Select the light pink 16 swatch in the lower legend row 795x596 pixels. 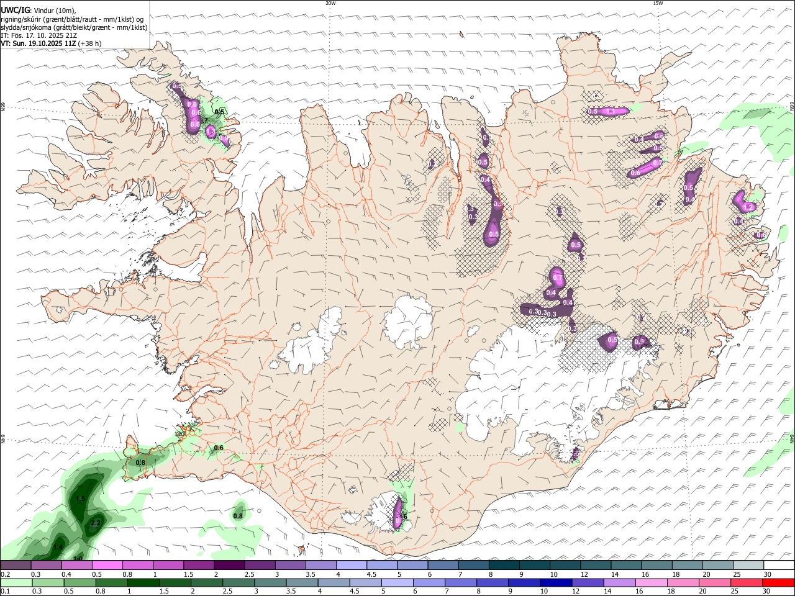pos(651,583)
